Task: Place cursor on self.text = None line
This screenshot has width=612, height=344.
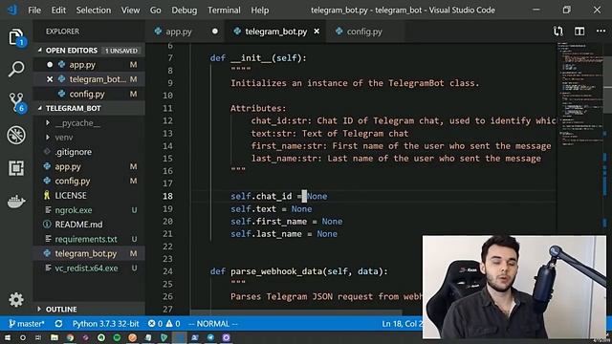Action: click(272, 209)
